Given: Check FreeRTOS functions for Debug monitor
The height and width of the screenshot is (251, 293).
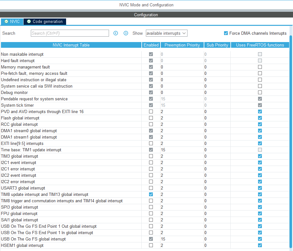Looking at the screenshot, I should coord(260,92).
